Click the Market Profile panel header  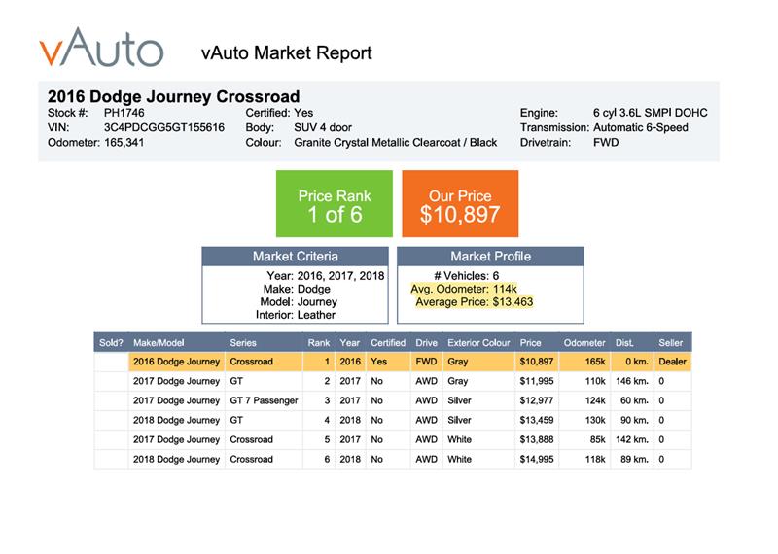(490, 256)
